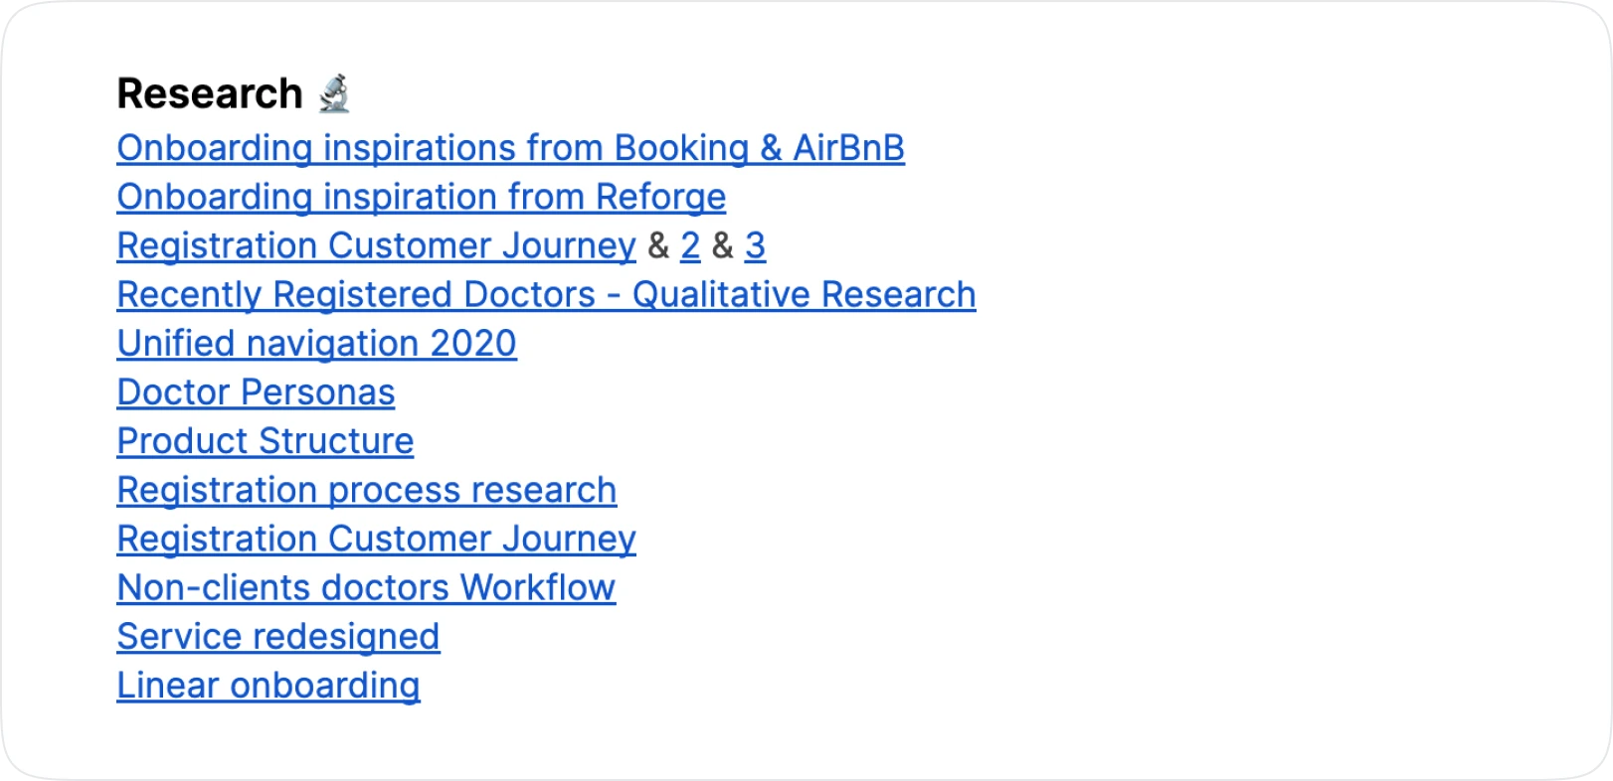
Task: Select the ampersand between Journey and 2
Action: (x=656, y=245)
